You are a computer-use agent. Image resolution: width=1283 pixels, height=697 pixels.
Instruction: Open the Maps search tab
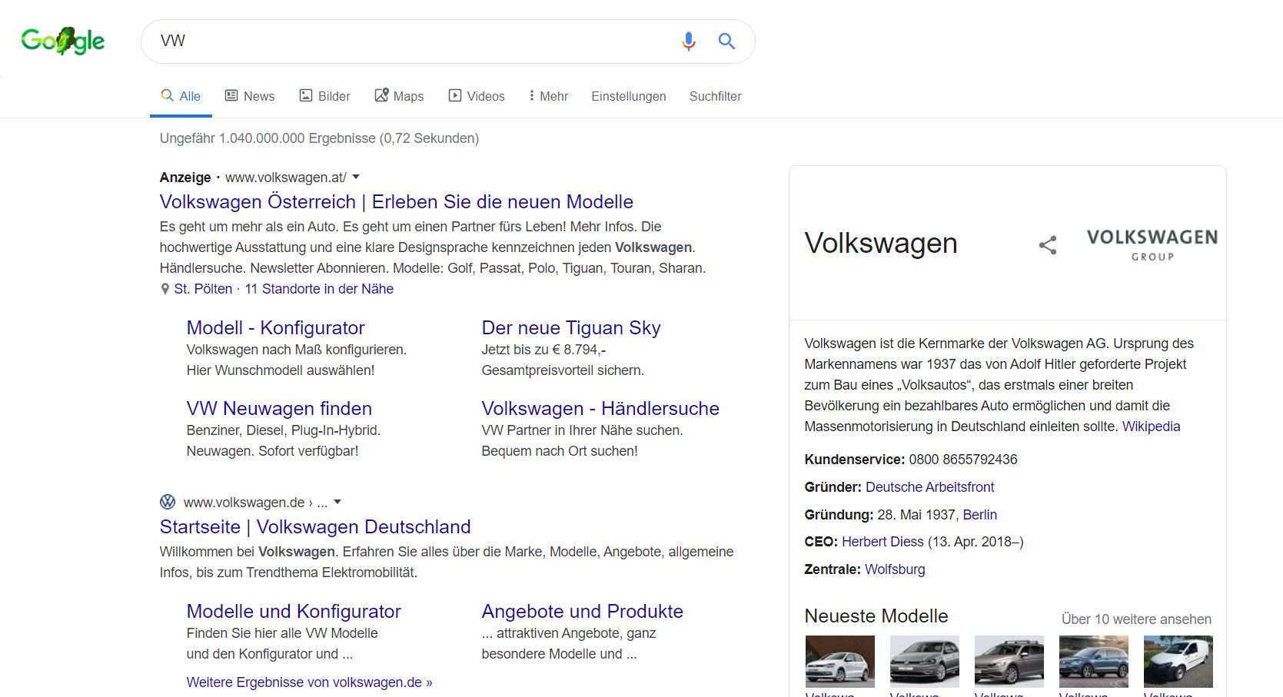[399, 96]
